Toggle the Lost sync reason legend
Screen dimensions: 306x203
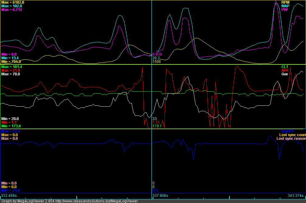click(x=291, y=138)
